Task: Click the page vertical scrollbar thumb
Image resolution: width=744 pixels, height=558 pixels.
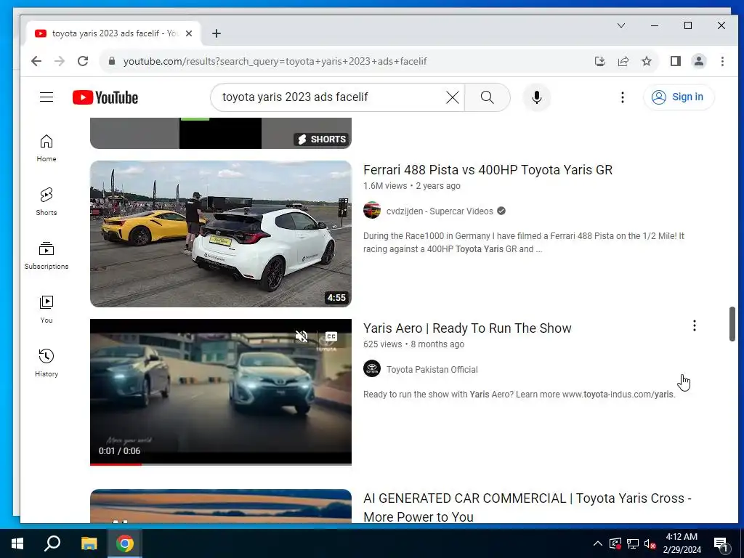Action: [x=732, y=323]
